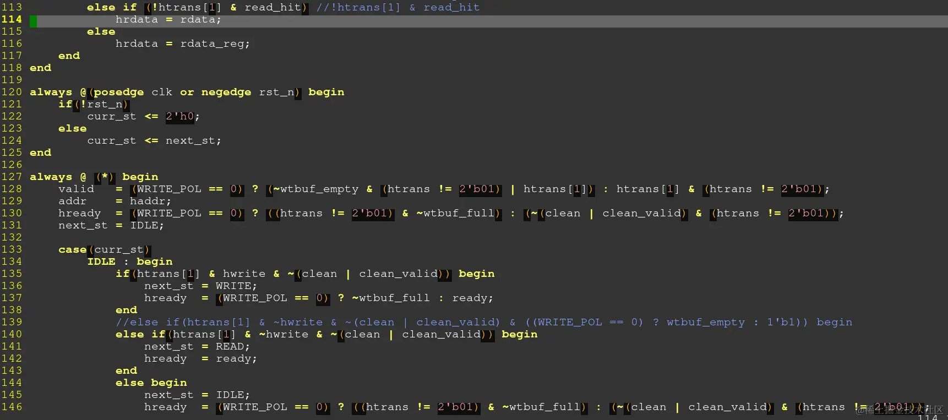Viewport: 948px width, 420px height.
Task: Click the 'end' keyword on line 125
Action: [x=40, y=153]
